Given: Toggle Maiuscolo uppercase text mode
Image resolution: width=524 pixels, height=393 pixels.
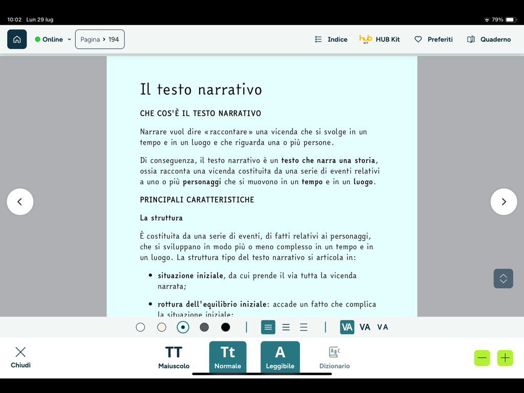Looking at the screenshot, I should pyautogui.click(x=174, y=357).
